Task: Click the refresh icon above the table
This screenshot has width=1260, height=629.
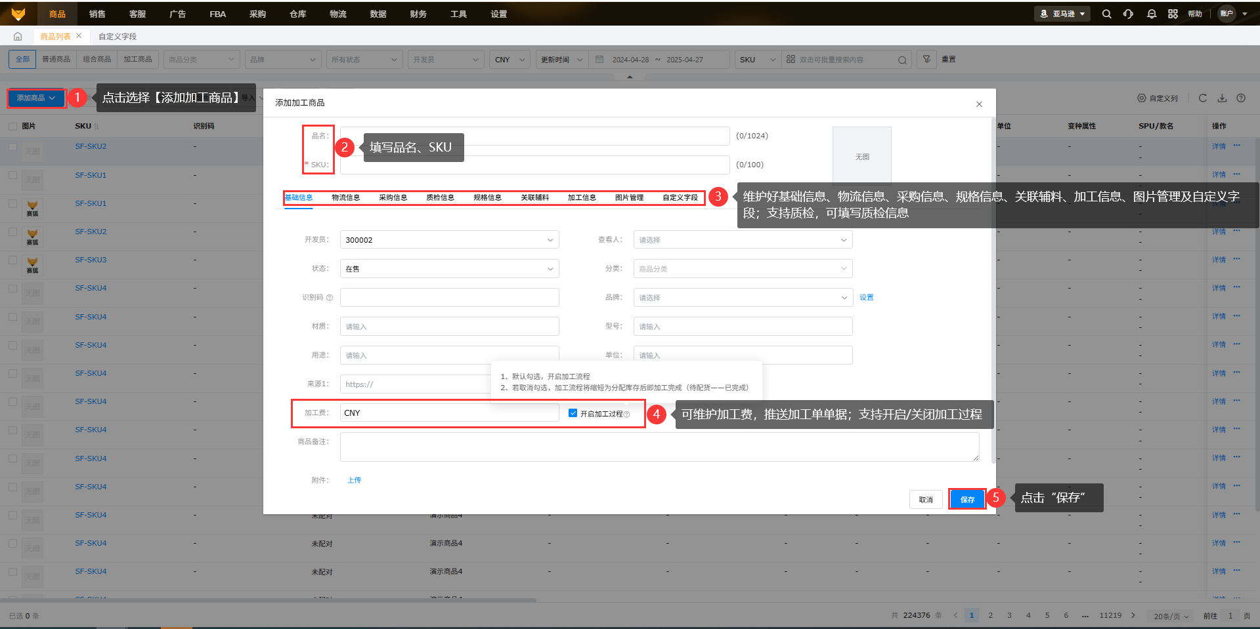Action: 1202,98
